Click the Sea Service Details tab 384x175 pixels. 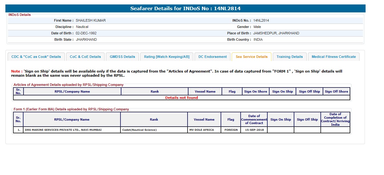pyautogui.click(x=251, y=57)
